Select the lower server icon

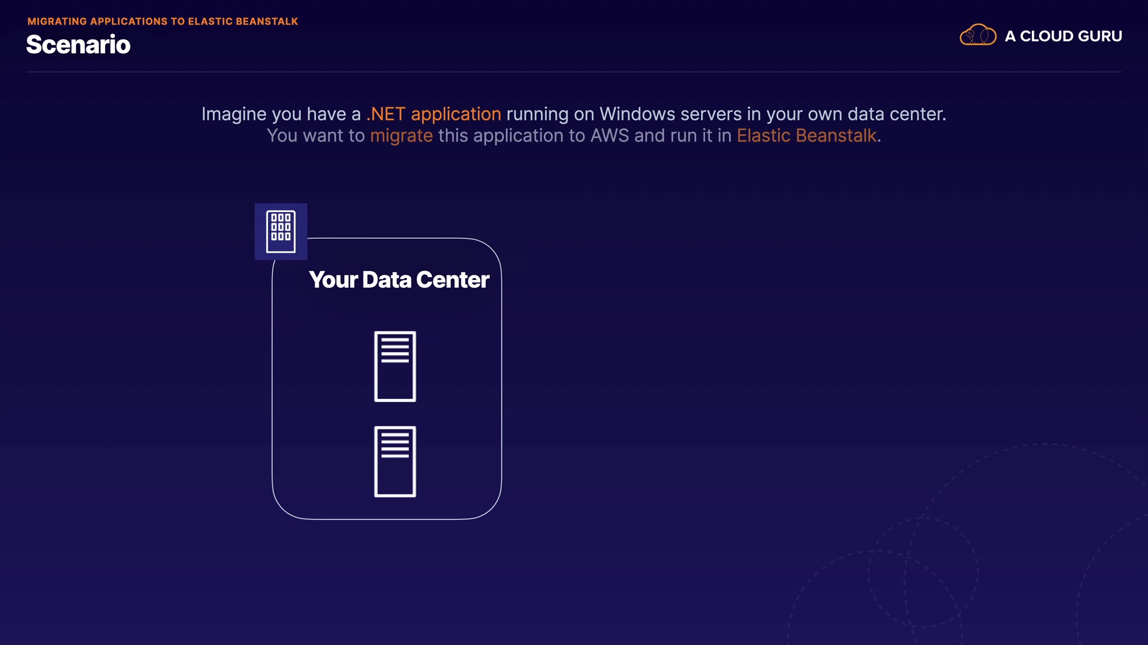tap(395, 461)
